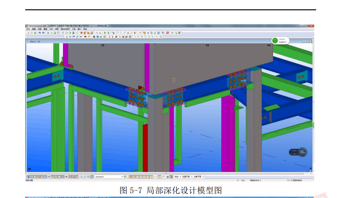Viewport: 353px width, 198px height.
Task: Toggle the snap switch left of the 自动 dropdown
Action: pyautogui.click(x=171, y=177)
